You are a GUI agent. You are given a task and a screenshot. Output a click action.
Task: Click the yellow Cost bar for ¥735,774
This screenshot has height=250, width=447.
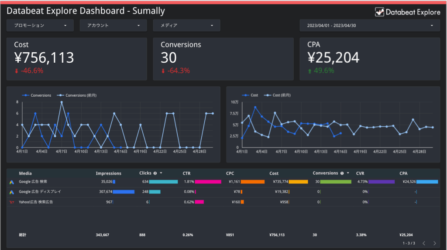[298, 182]
